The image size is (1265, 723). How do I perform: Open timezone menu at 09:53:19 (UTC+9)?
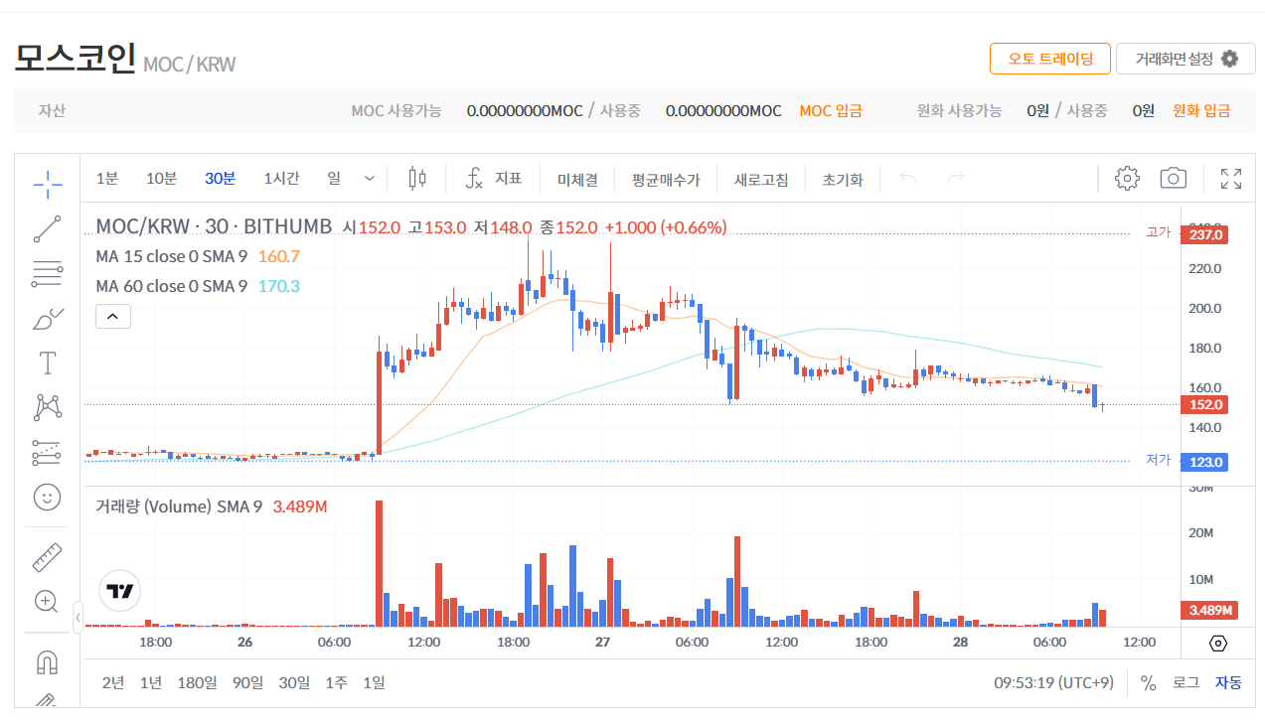click(1054, 683)
